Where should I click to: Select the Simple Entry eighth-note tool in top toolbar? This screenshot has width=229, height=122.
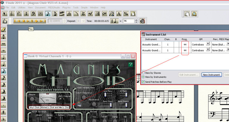(x=48, y=14)
